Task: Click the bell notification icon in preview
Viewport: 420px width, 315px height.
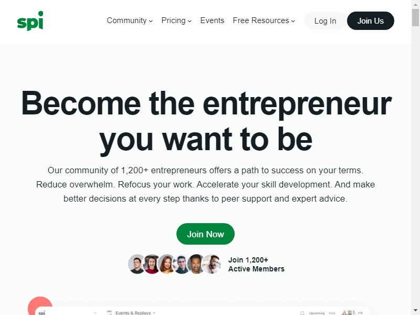Action: (302, 313)
